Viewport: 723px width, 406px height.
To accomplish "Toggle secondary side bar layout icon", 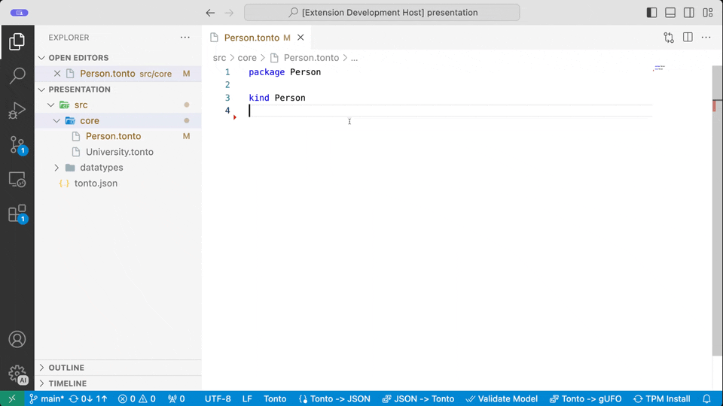I will [x=689, y=13].
